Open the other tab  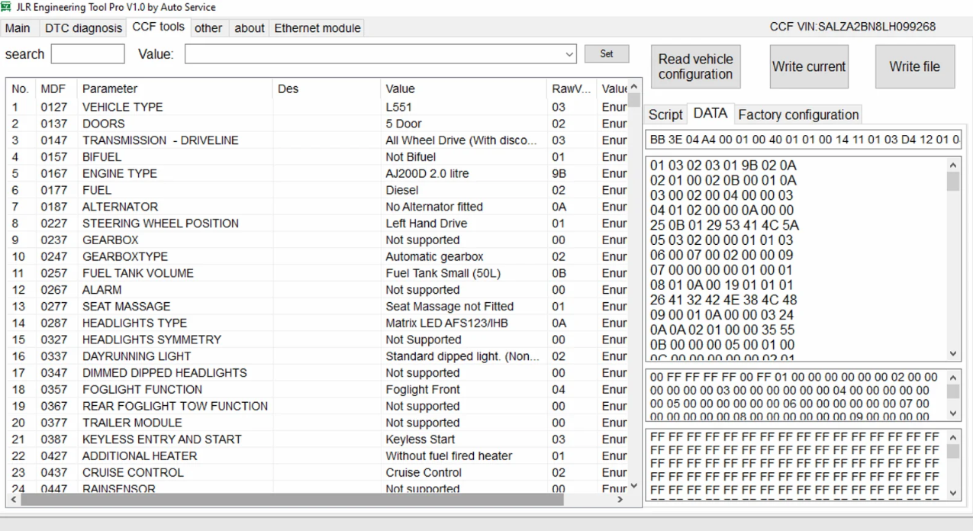click(208, 28)
